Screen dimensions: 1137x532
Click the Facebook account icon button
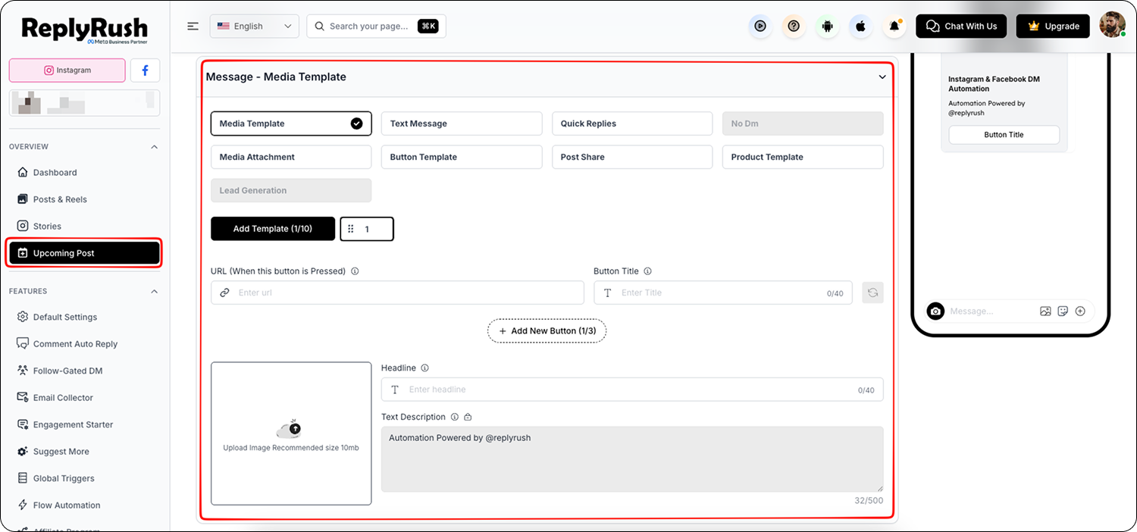tap(145, 70)
